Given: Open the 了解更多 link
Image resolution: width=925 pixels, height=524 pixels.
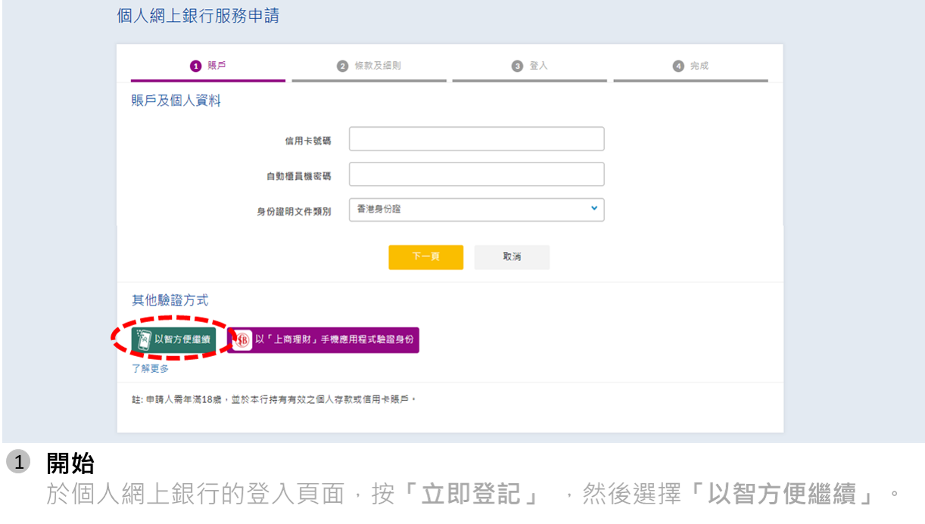Looking at the screenshot, I should [150, 368].
